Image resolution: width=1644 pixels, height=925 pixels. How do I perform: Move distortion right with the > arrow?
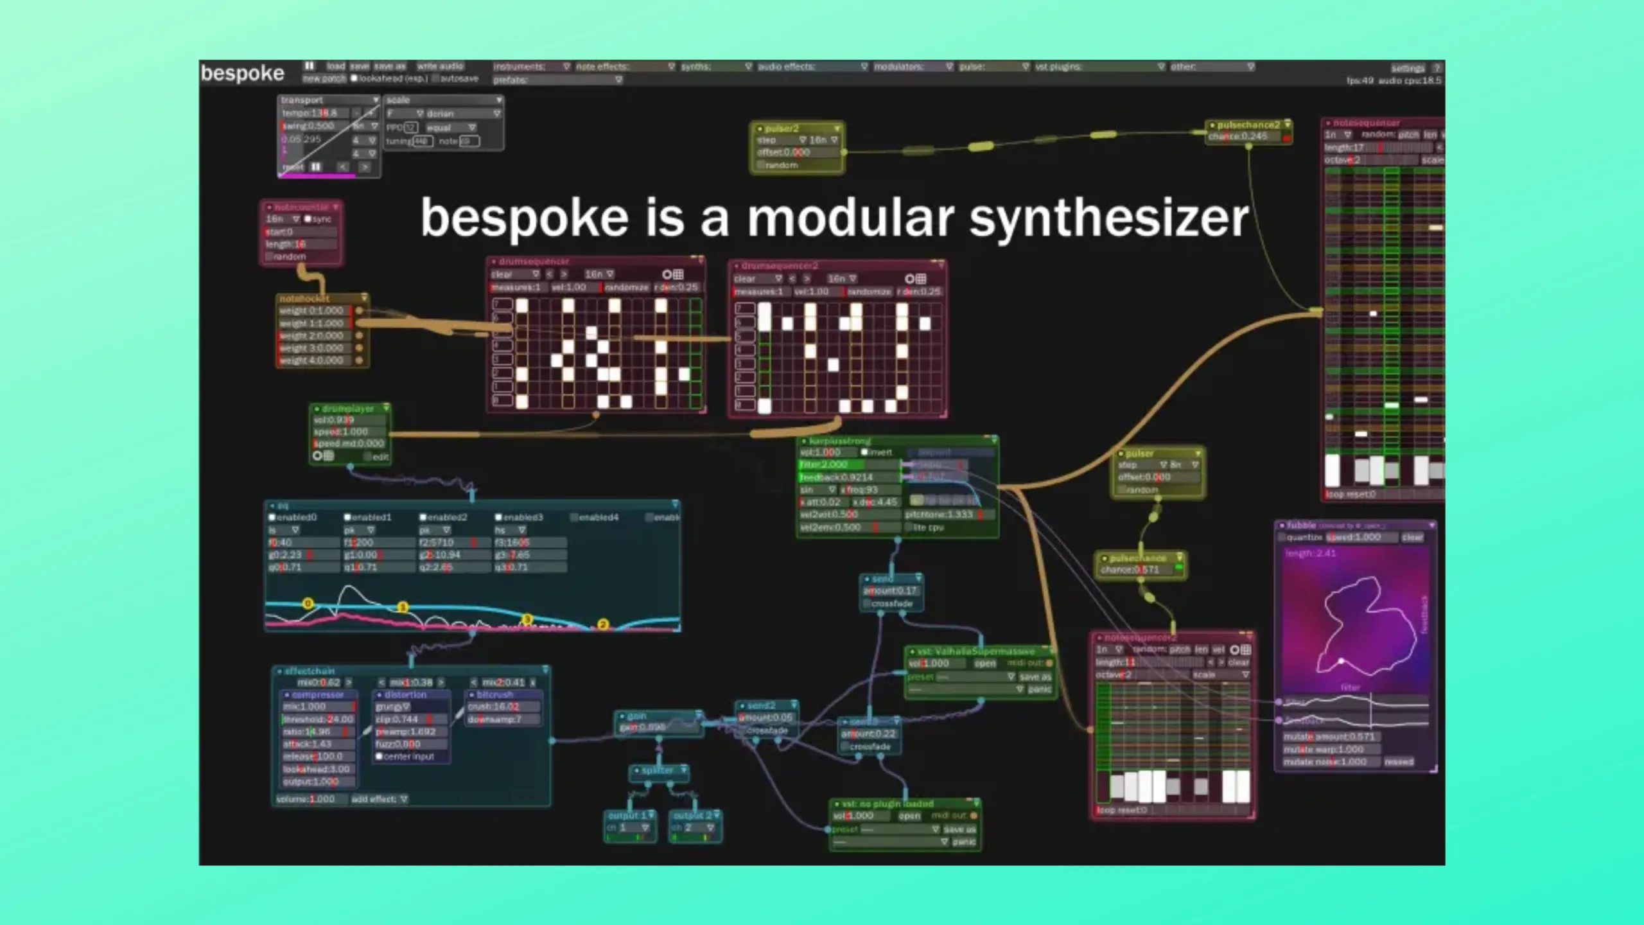[441, 682]
